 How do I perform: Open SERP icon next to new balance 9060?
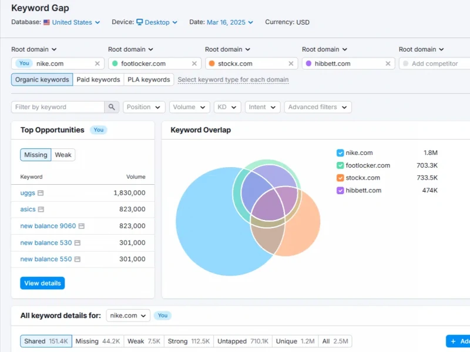pyautogui.click(x=82, y=226)
